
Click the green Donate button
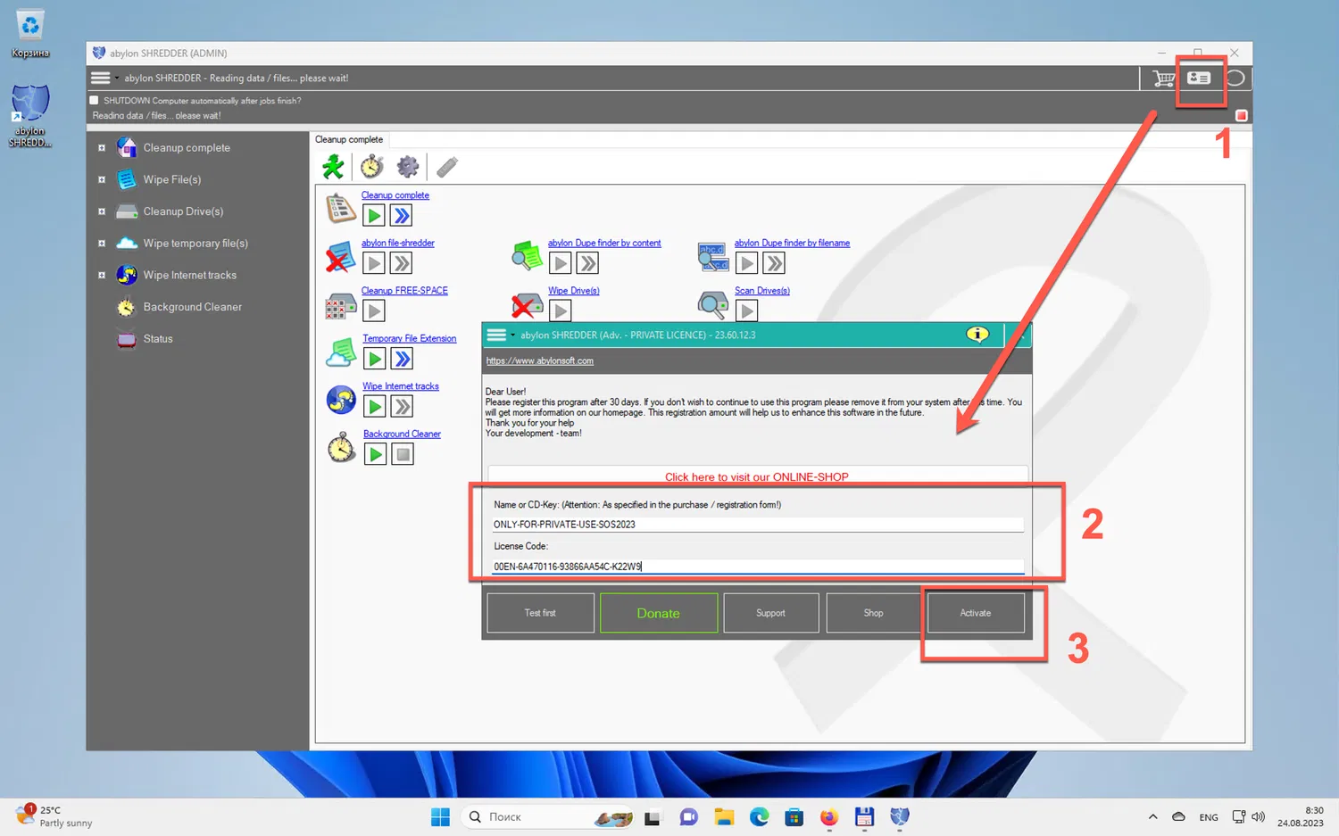(659, 613)
